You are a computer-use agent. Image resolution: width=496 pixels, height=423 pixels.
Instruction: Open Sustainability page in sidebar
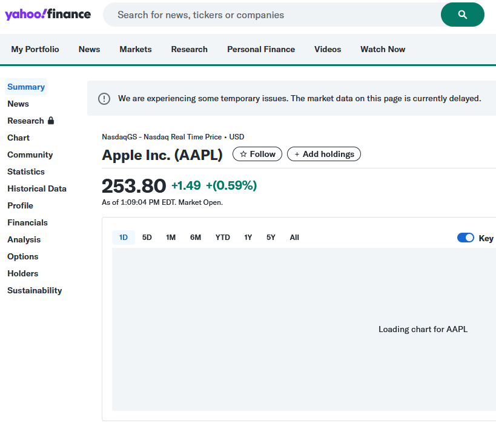coord(35,290)
